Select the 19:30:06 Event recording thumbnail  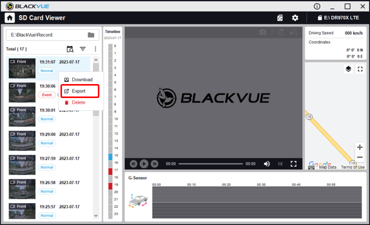click(22, 92)
